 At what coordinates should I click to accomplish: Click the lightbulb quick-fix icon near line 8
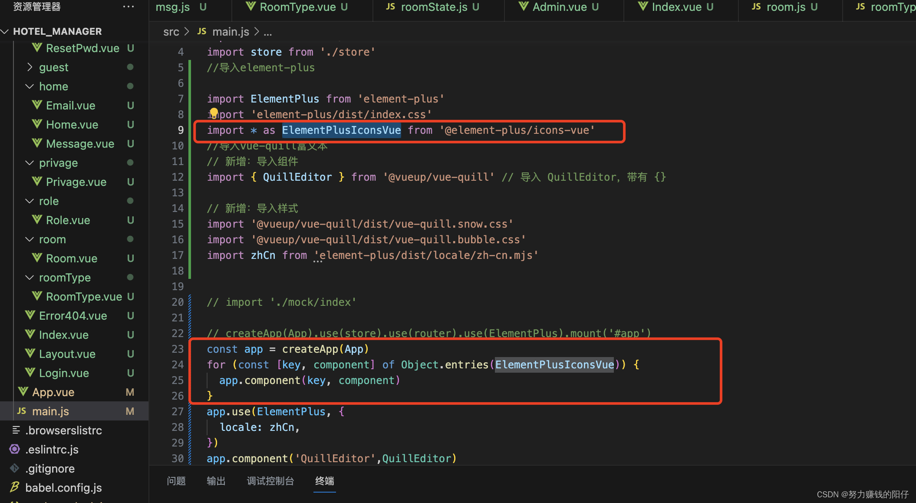(214, 113)
